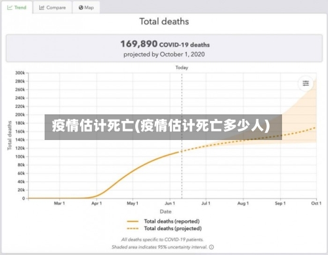Click 'All deaths specific to COVID-19 patients' note
The image size is (328, 255).
pos(163,240)
